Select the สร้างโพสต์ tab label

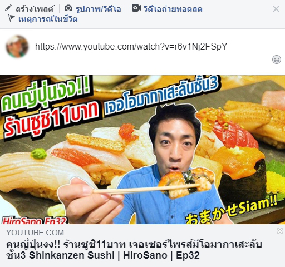35,9
